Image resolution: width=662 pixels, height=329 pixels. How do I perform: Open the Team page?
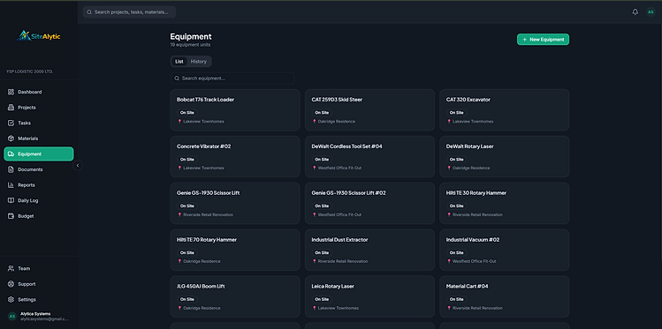tap(38, 268)
